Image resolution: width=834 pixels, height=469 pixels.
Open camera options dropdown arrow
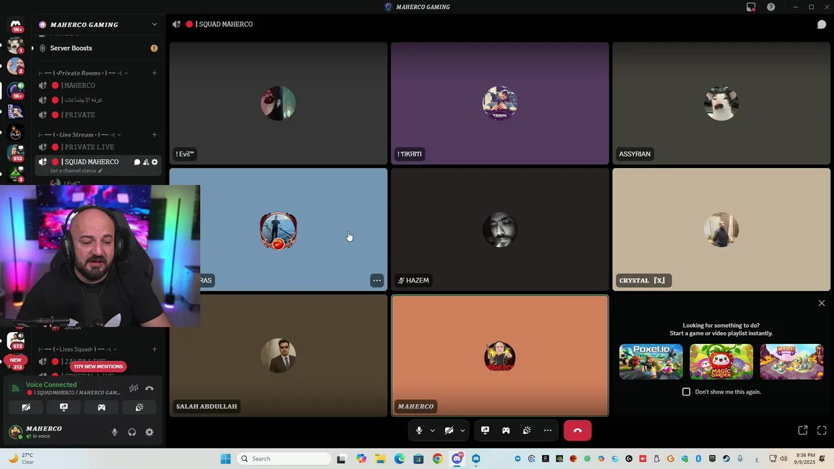click(x=463, y=431)
